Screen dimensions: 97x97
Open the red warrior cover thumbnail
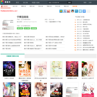coord(72,69)
